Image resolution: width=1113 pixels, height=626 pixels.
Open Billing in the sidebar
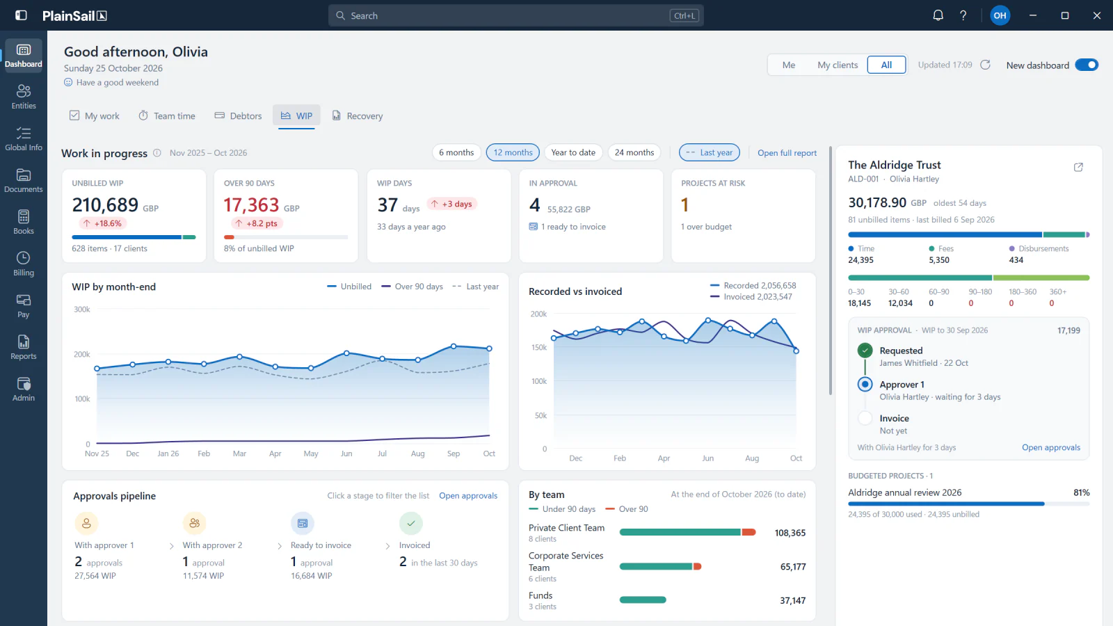coord(24,264)
